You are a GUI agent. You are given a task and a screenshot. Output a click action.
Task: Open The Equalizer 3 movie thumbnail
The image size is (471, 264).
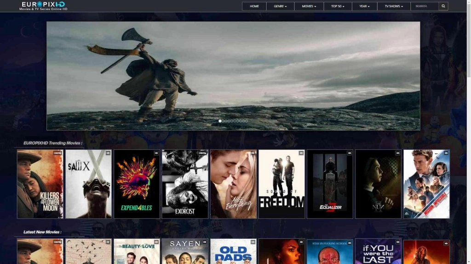330,183
